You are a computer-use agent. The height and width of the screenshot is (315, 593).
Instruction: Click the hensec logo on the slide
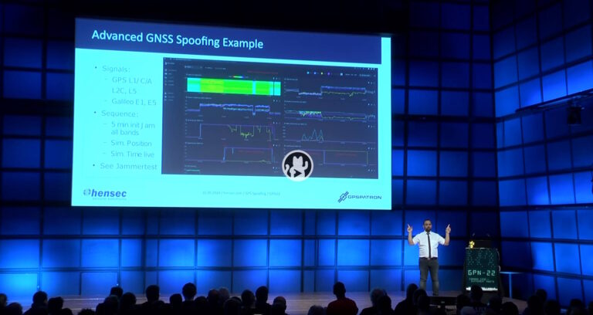pos(107,193)
